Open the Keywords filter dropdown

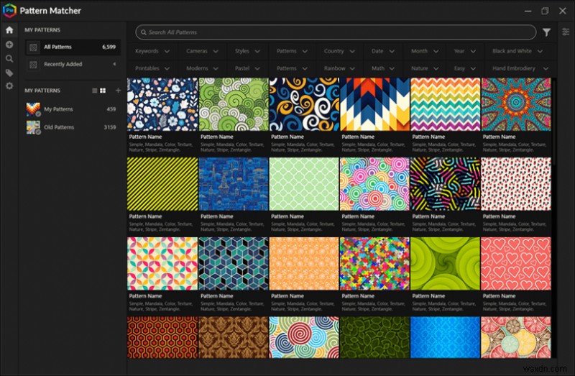(152, 52)
